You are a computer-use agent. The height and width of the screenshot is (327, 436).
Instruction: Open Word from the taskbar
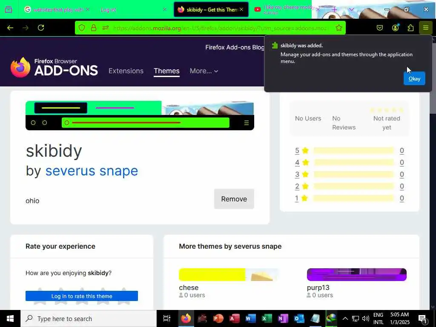click(250, 318)
